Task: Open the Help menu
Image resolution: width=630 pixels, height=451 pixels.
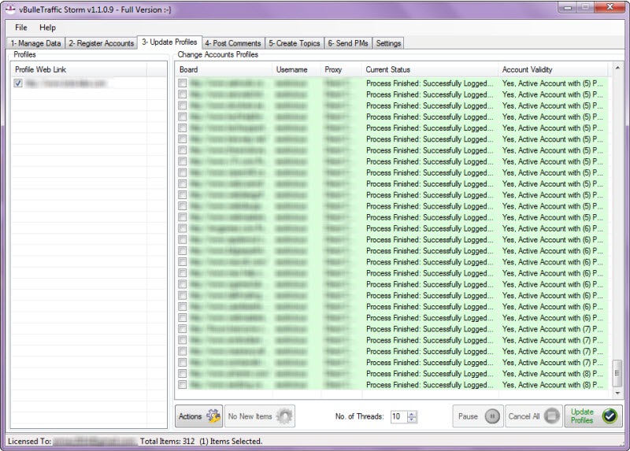Action: (47, 28)
